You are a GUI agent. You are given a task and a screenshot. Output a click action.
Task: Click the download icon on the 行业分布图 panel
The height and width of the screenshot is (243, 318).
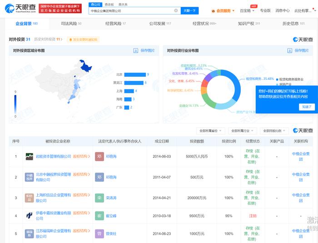pyautogui.click(x=290, y=50)
